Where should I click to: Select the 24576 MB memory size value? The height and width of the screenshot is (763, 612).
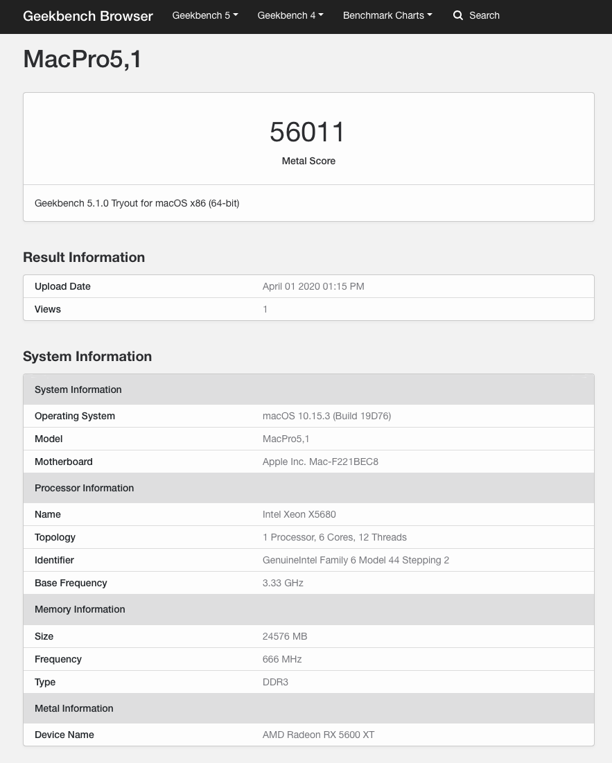click(285, 636)
